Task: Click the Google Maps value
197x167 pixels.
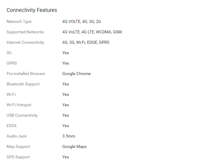Action: pyautogui.click(x=74, y=147)
